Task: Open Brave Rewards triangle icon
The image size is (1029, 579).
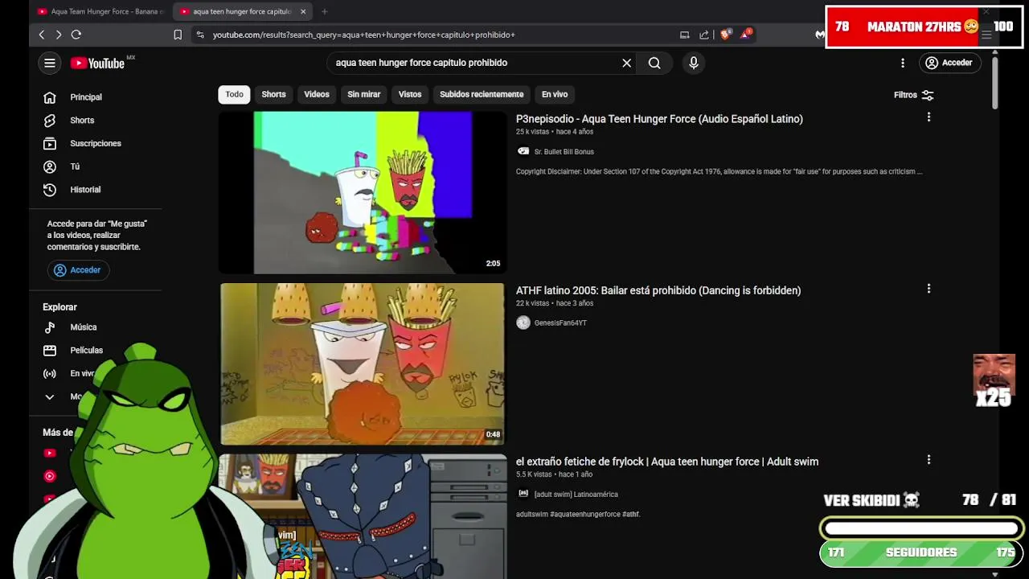Action: (x=745, y=35)
